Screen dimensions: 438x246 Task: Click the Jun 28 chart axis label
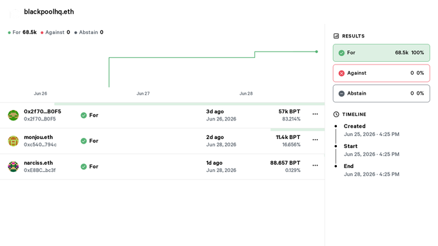[246, 93]
